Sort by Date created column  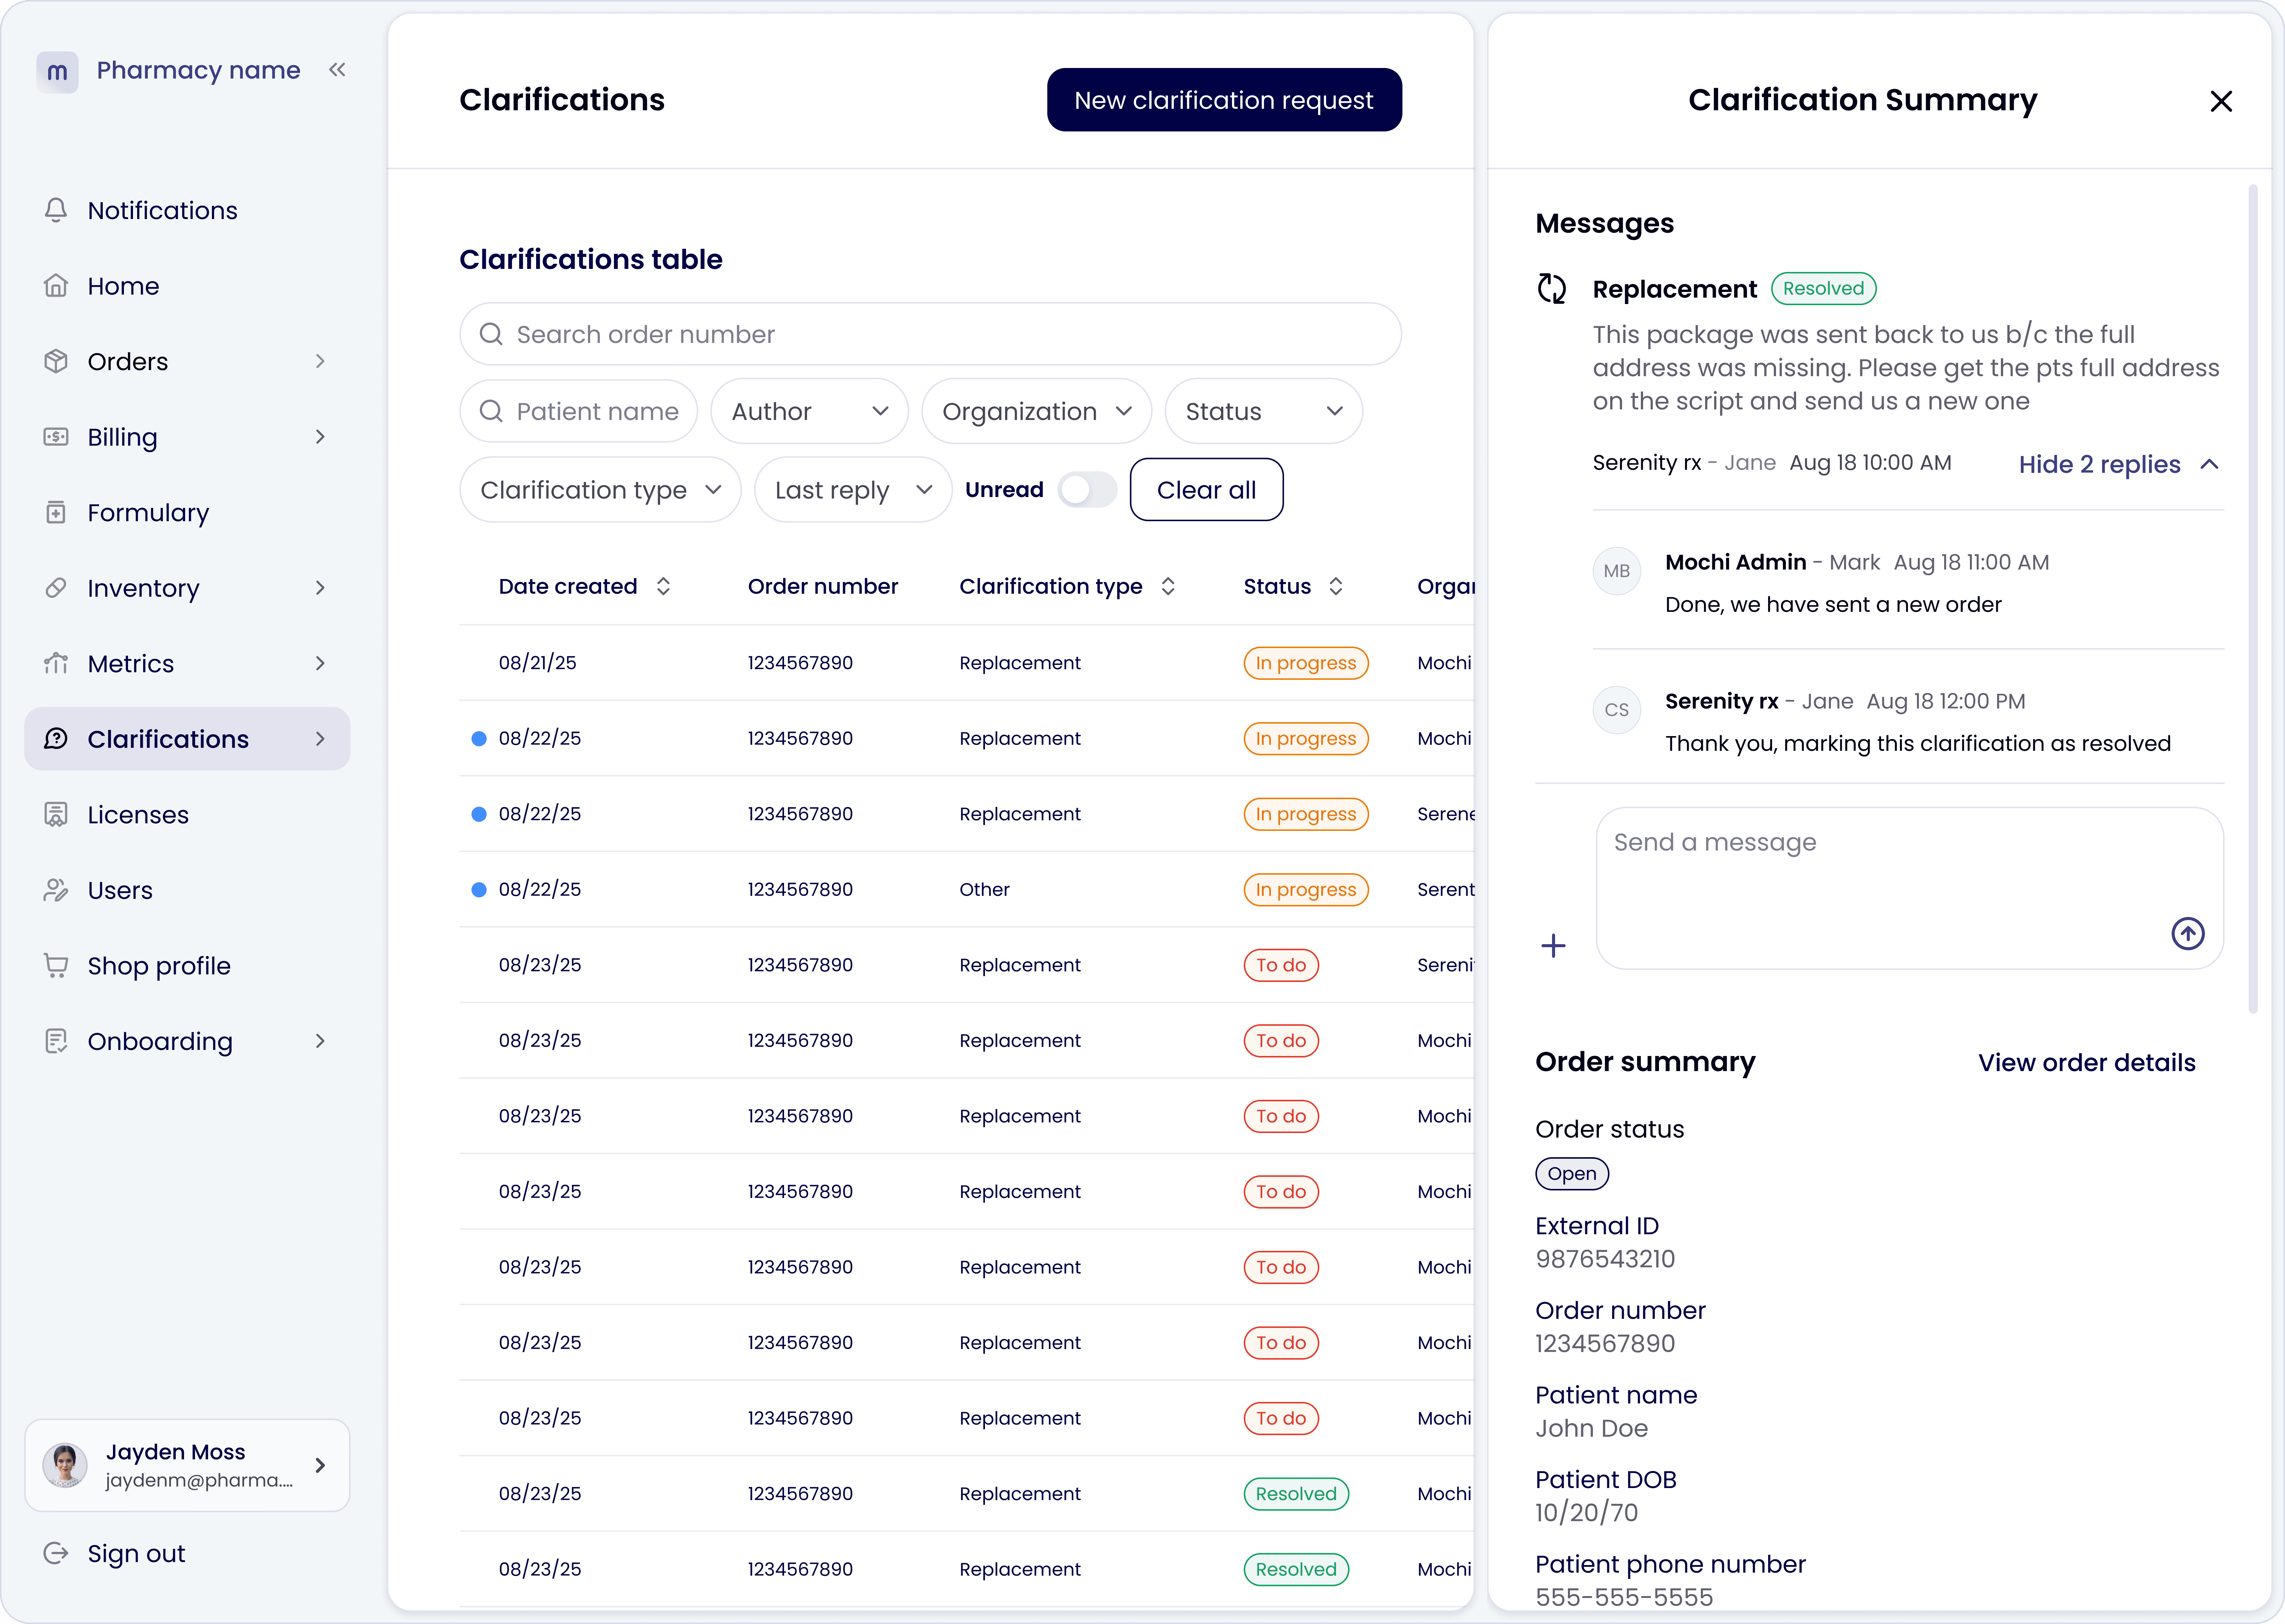point(663,586)
